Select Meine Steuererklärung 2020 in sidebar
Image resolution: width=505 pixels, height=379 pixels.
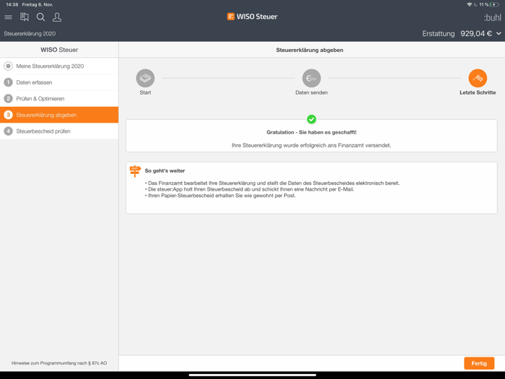click(50, 66)
